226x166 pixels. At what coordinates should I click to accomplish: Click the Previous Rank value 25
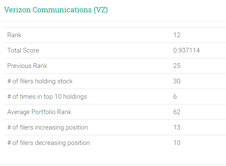[x=177, y=66]
